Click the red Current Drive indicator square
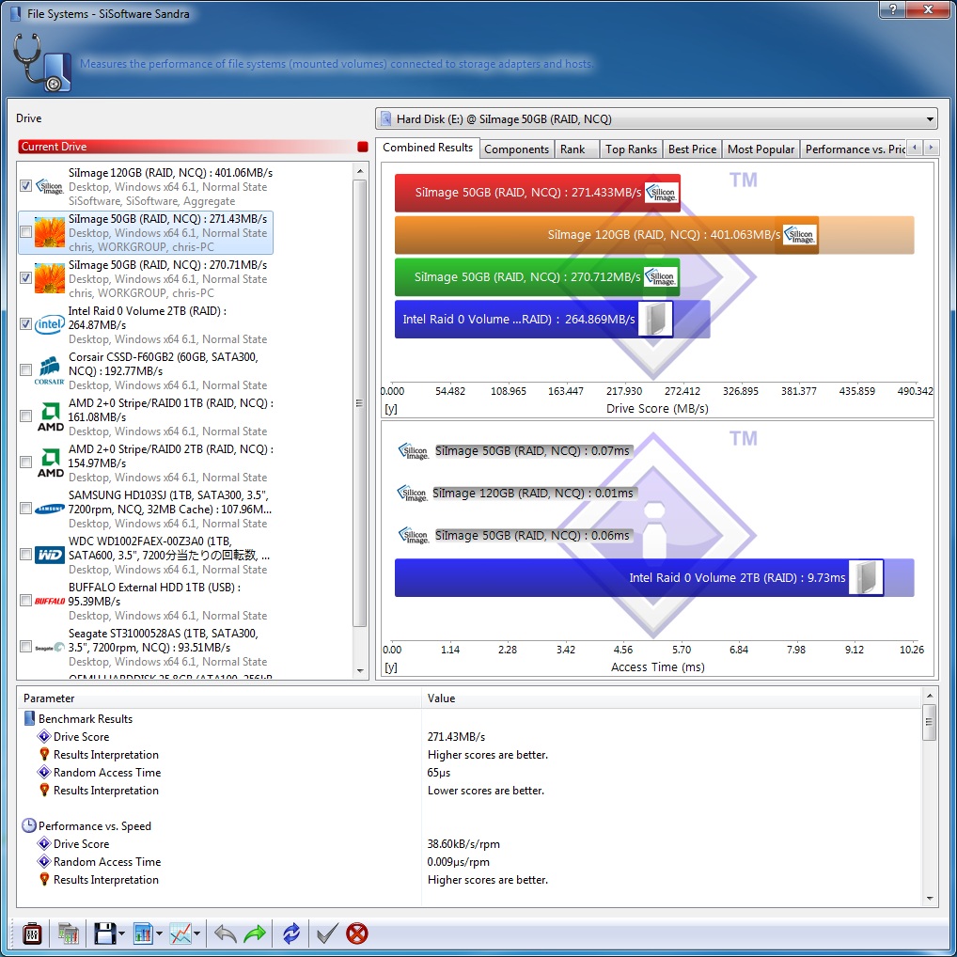This screenshot has height=957, width=957. pyautogui.click(x=363, y=147)
